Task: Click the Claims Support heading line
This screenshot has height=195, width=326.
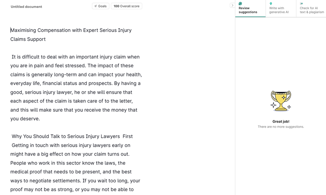Action: (x=28, y=39)
